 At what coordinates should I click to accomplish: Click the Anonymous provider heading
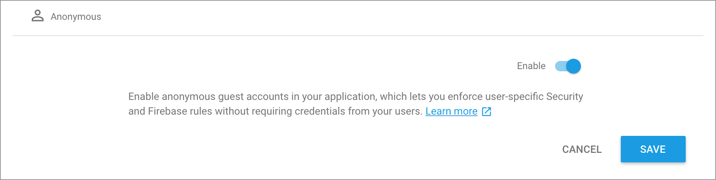pyautogui.click(x=76, y=17)
